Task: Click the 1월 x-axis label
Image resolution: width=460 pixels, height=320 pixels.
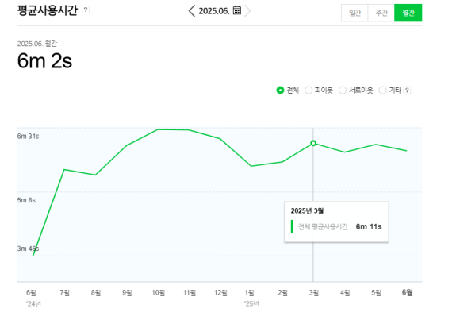Action: (249, 293)
